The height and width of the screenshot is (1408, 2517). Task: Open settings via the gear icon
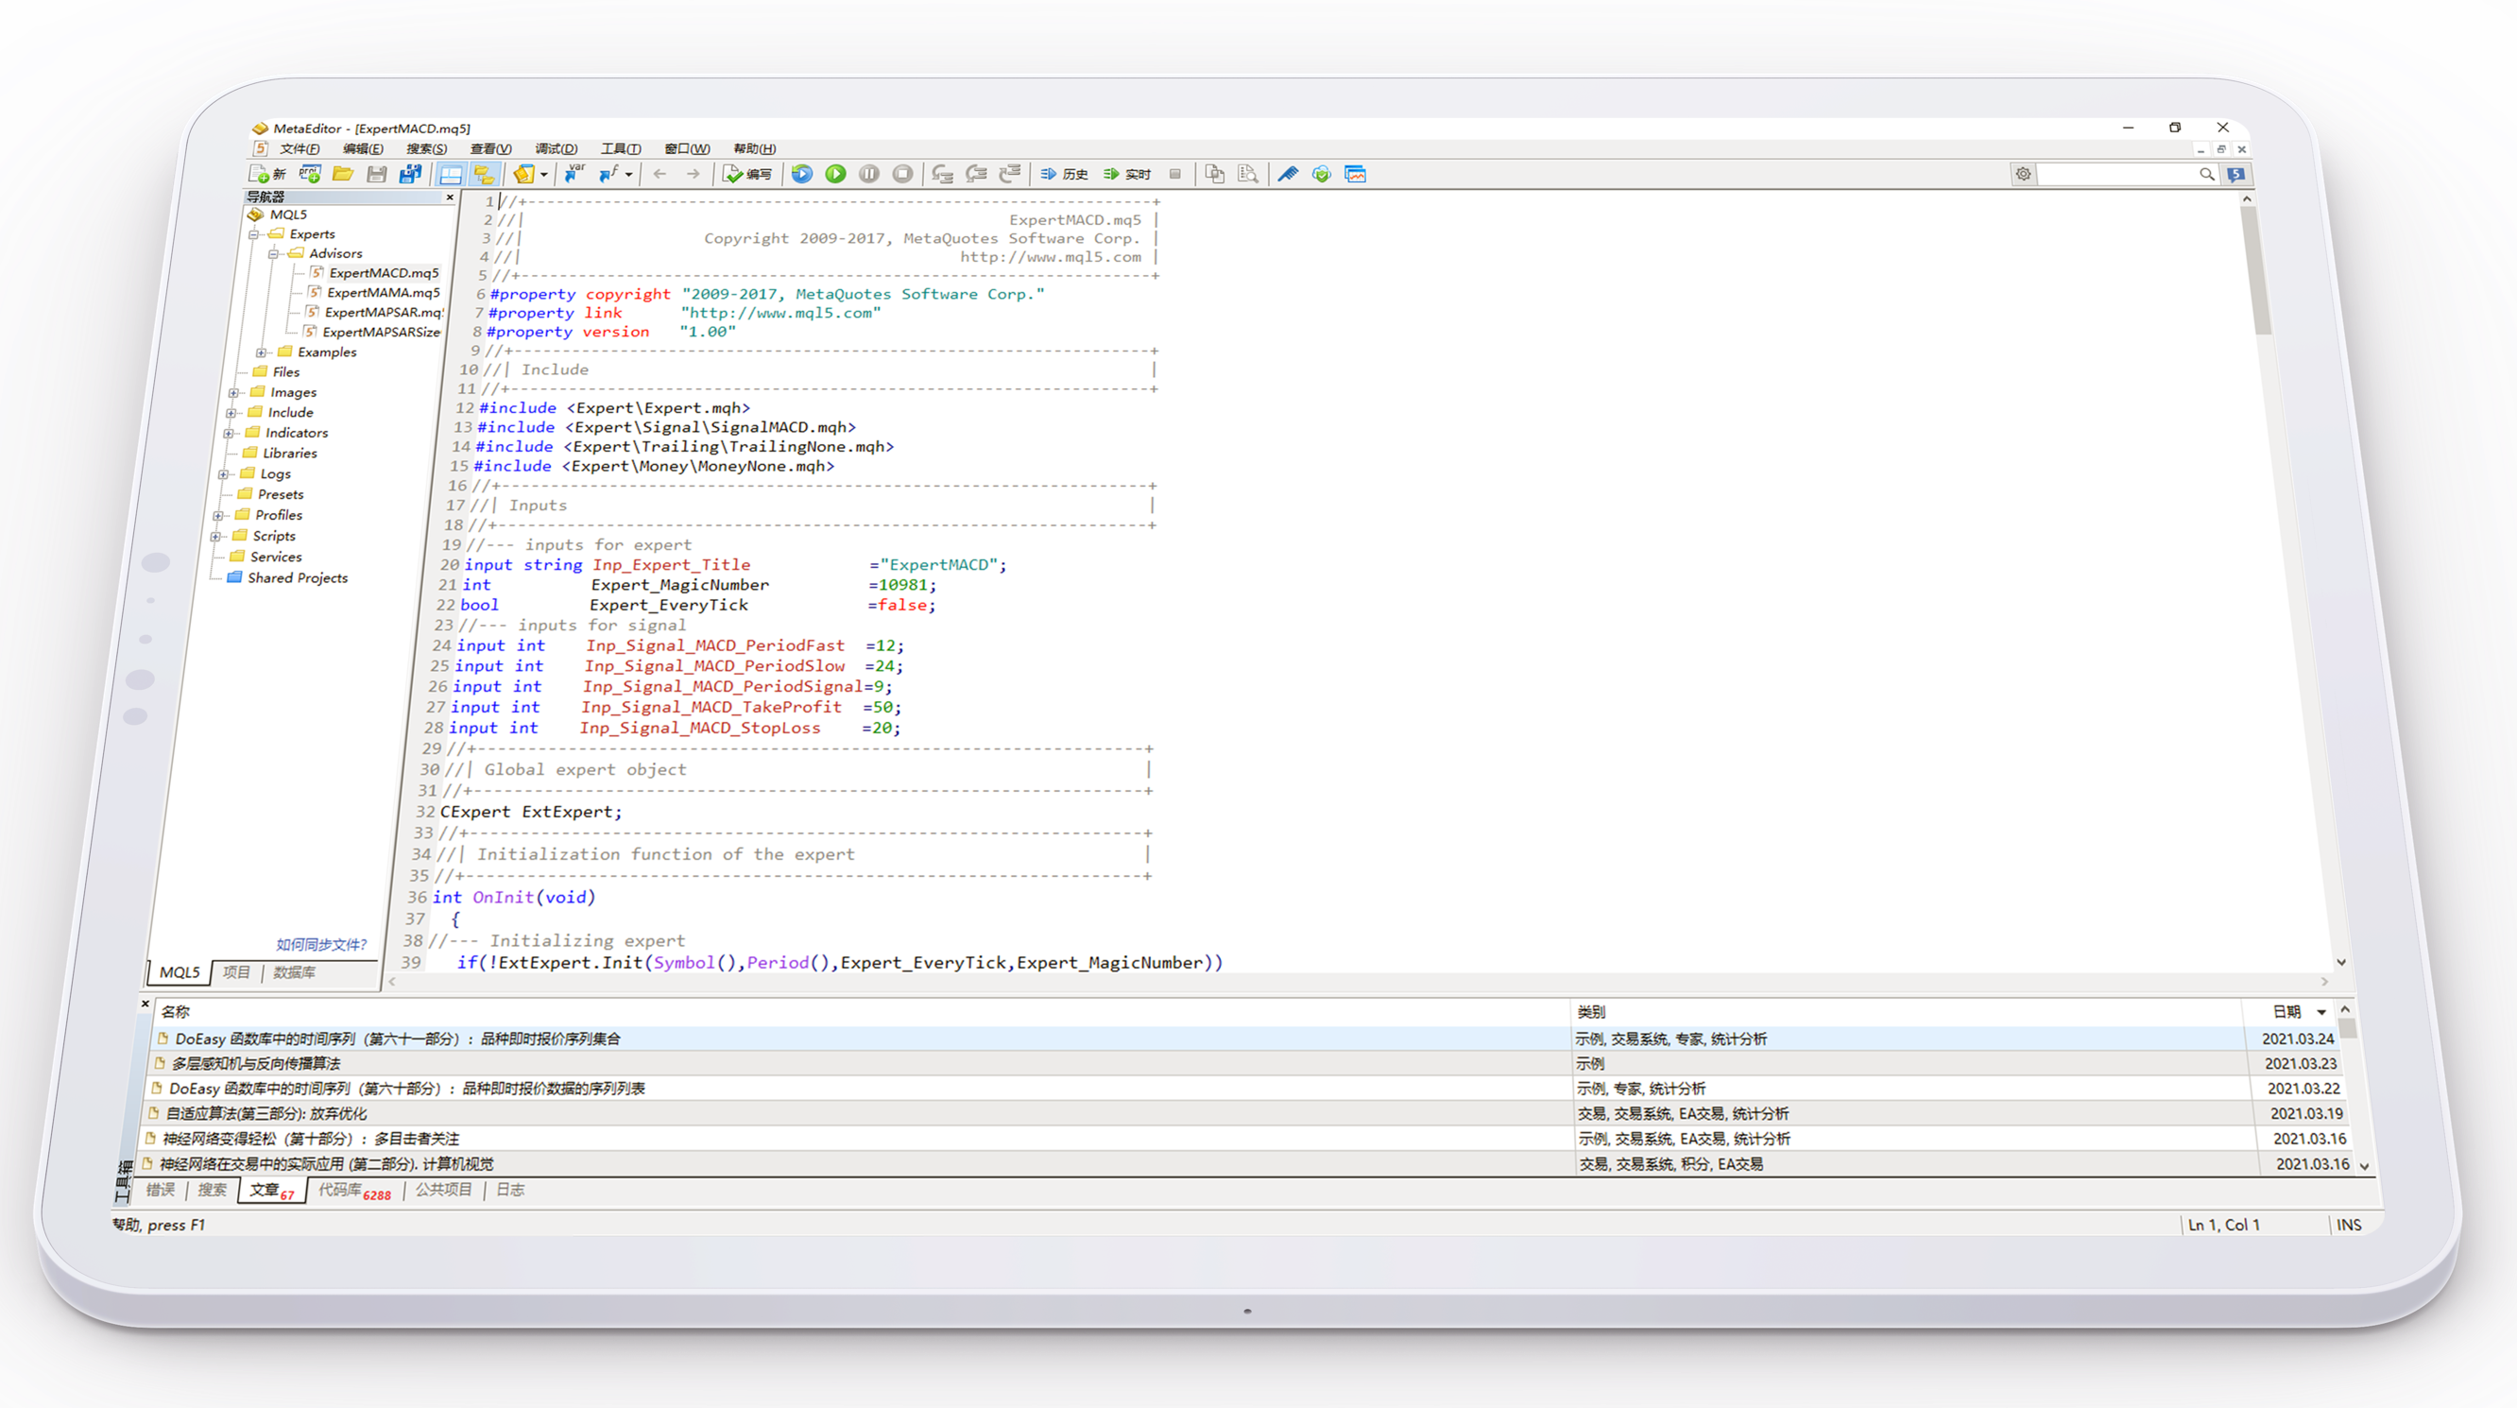tap(2024, 174)
